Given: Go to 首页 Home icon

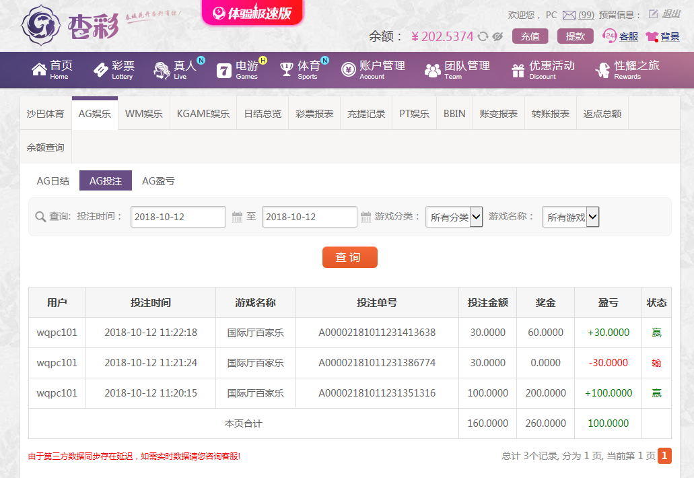Looking at the screenshot, I should [x=39, y=69].
